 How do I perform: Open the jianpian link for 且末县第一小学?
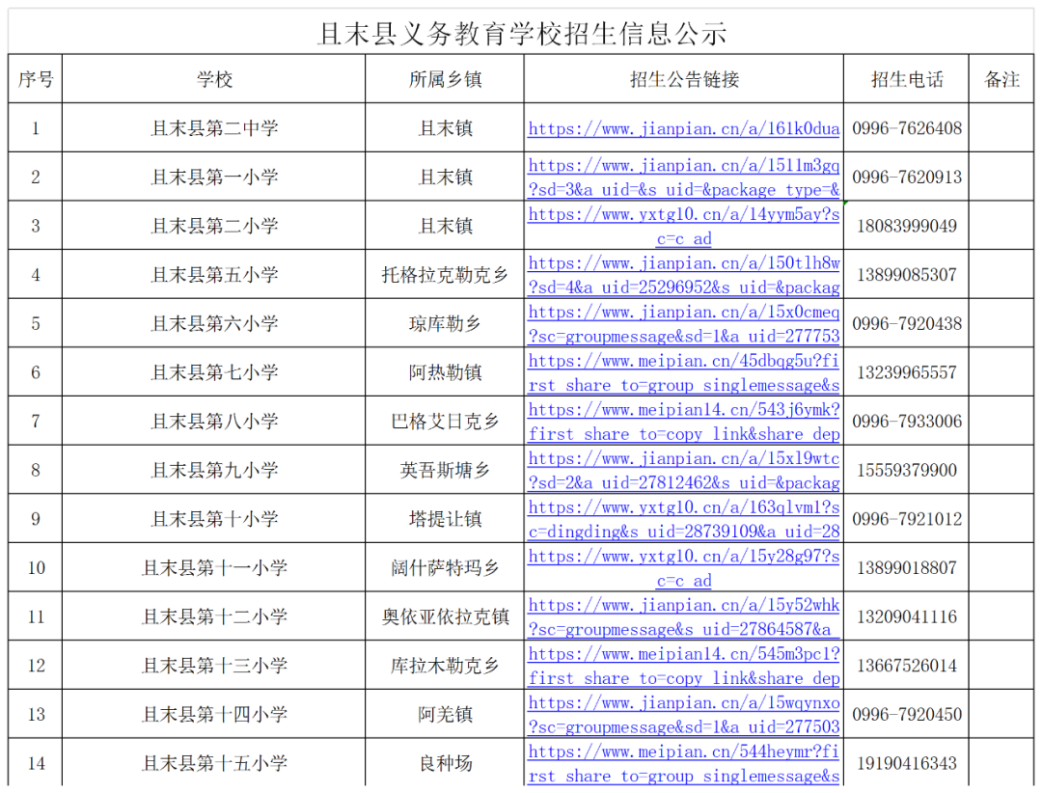pyautogui.click(x=683, y=167)
